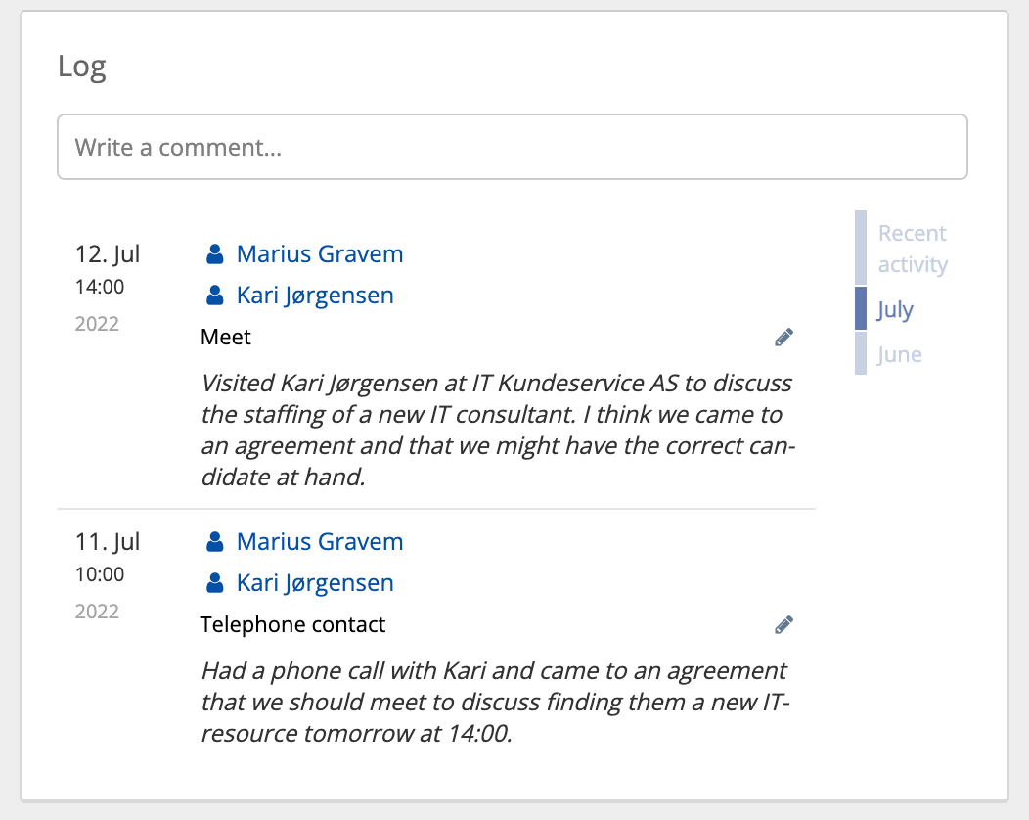Image resolution: width=1029 pixels, height=820 pixels.
Task: Edit the Meet log entry with pencil icon
Action: point(783,338)
